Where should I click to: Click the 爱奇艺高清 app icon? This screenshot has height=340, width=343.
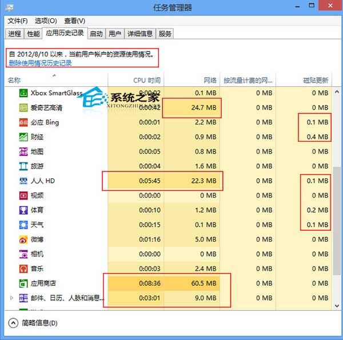23,107
